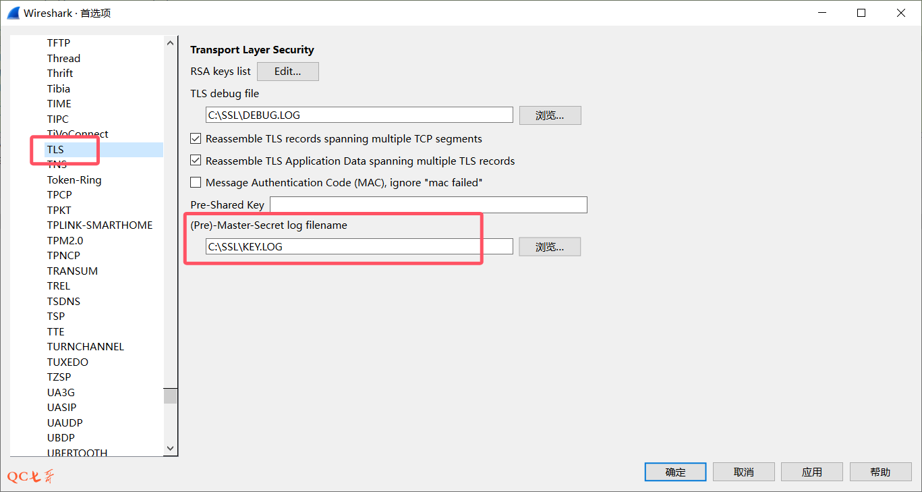Enable ignore "mac failed" checkbox
The width and height of the screenshot is (922, 492).
[196, 183]
